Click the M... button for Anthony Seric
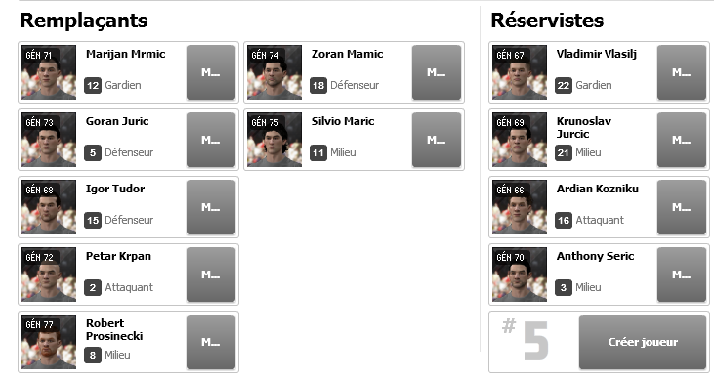Screen dimensions: 714x381 (681, 275)
